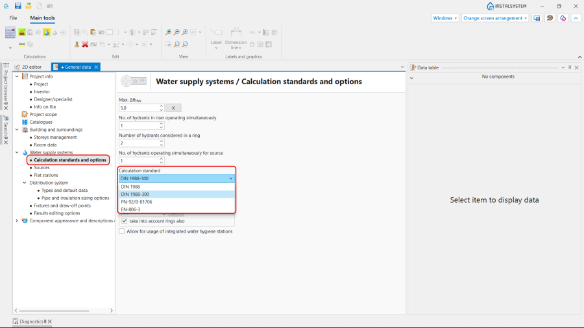This screenshot has width=584, height=328.
Task: Click the red X delete icon
Action: click(84, 44)
